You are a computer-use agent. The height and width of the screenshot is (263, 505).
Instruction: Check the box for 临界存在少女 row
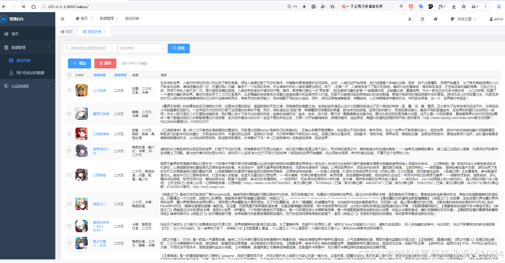point(69,151)
